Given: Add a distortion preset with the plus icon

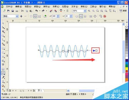Looking at the screenshot, I should [21, 16].
